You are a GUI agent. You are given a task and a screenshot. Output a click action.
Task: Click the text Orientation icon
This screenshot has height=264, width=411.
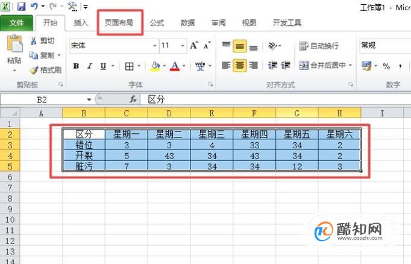(273, 46)
